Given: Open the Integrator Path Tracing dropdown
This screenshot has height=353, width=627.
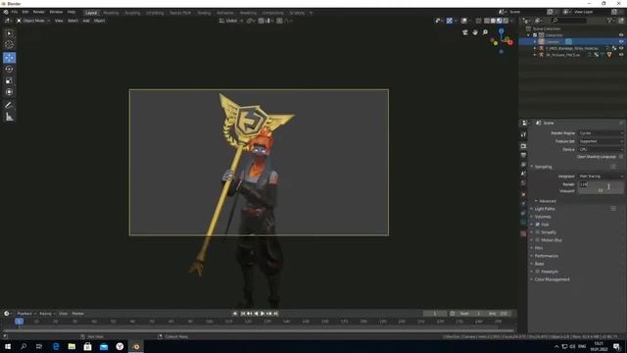Looking at the screenshot, I should [601, 176].
